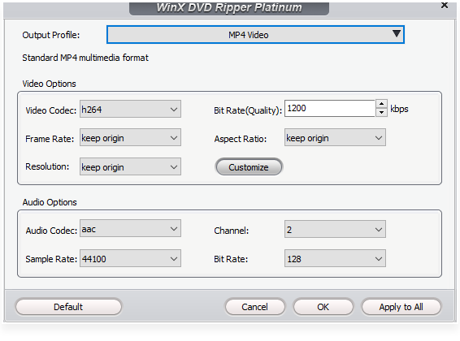
Task: Open the Output Profile dropdown showing MP4 Video
Action: point(255,35)
